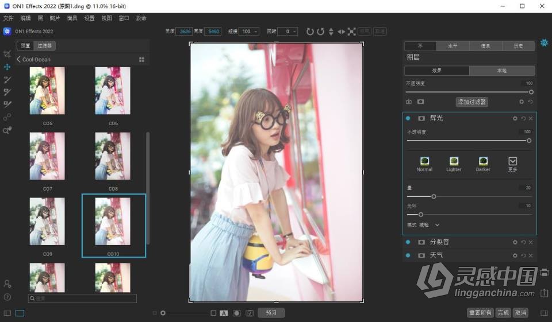The height and width of the screenshot is (322, 552).
Task: Remove the 天气 filter with X
Action: pos(531,255)
